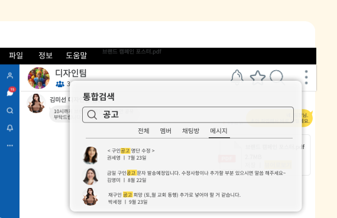Screen dimensions: 337x218
Task: Switch to the 멤버 search tab
Action: click(x=166, y=131)
